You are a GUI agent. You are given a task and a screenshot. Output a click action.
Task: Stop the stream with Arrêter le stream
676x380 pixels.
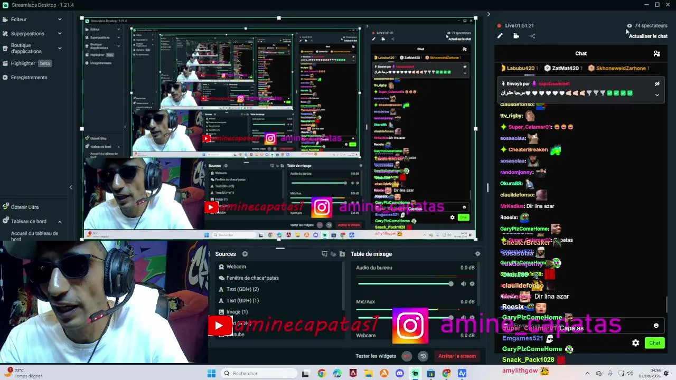click(457, 356)
